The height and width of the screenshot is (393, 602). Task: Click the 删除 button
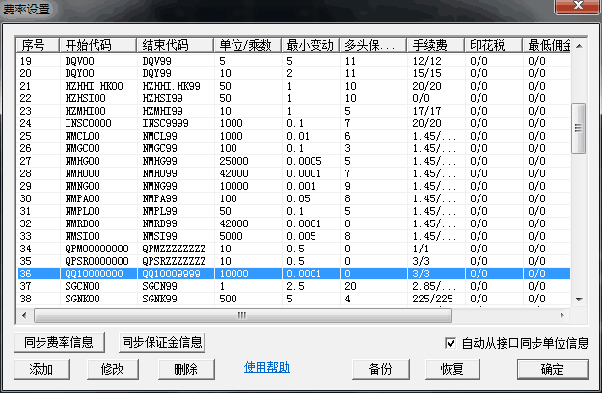pyautogui.click(x=186, y=369)
